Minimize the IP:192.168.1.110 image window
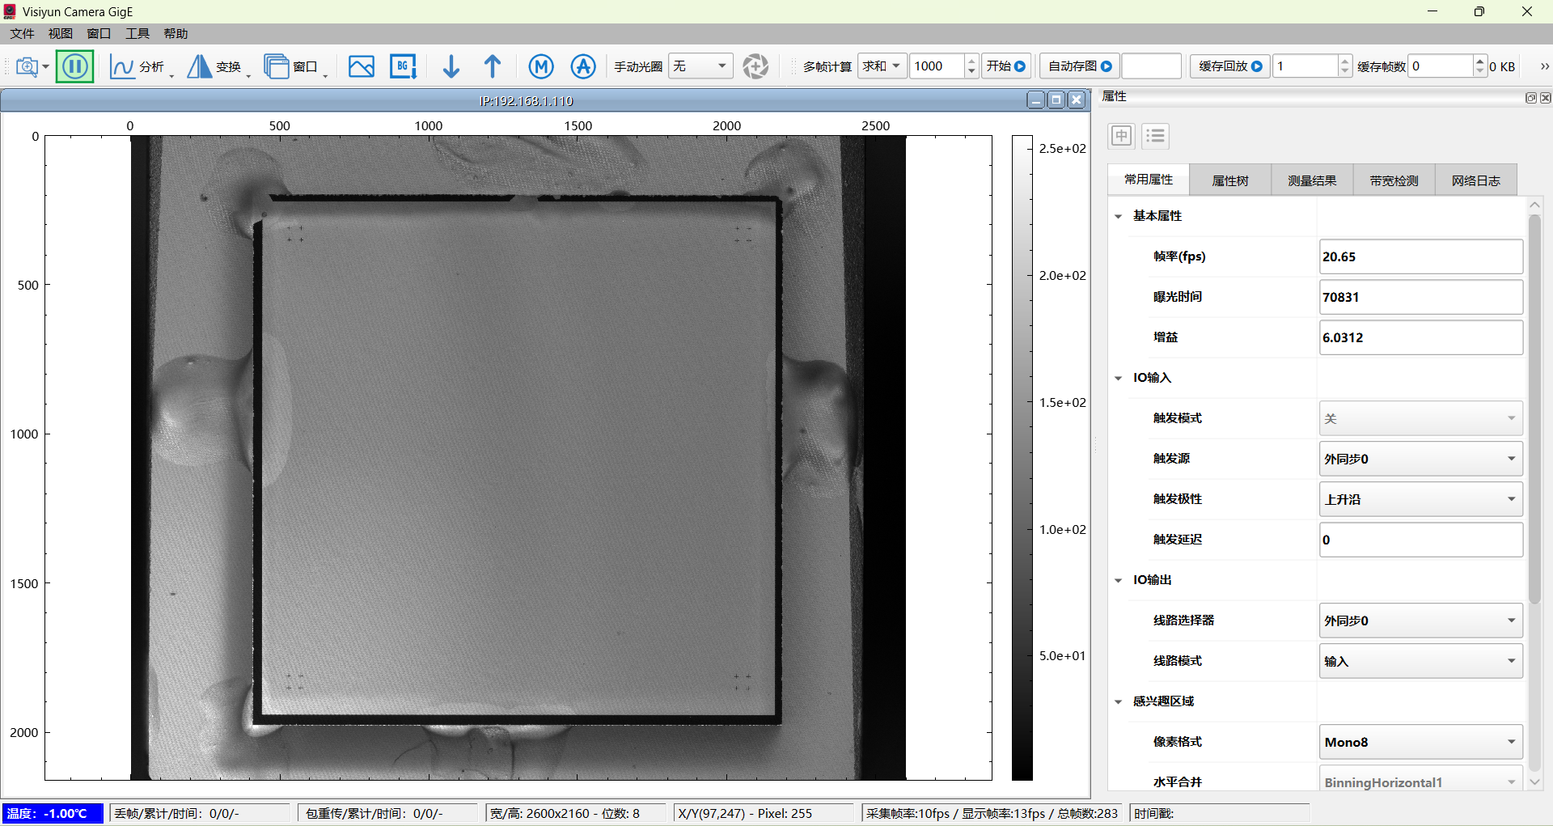This screenshot has height=826, width=1553. click(1036, 100)
